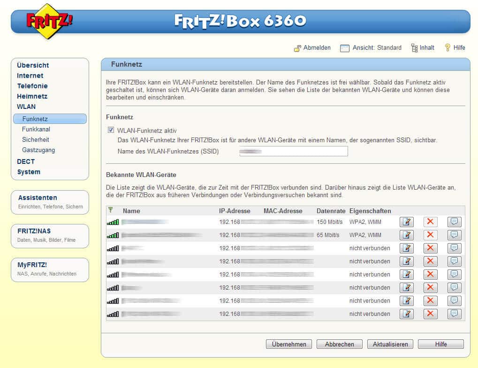Open the Übersicht menu
This screenshot has height=368, width=478.
(33, 65)
